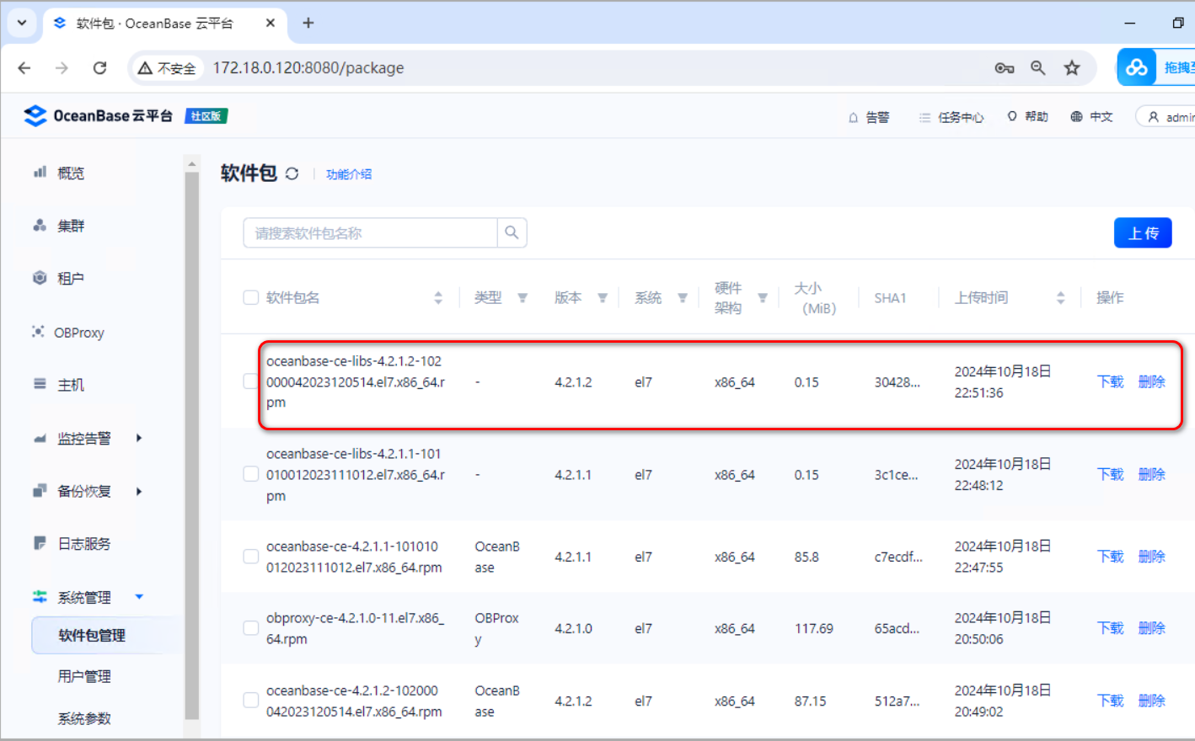The image size is (1195, 741).
Task: Expand the 监控告警 sidebar submenu
Action: point(139,438)
